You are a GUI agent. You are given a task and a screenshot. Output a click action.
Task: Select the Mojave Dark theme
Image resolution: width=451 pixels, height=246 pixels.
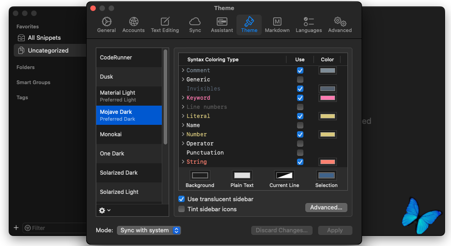click(x=129, y=115)
